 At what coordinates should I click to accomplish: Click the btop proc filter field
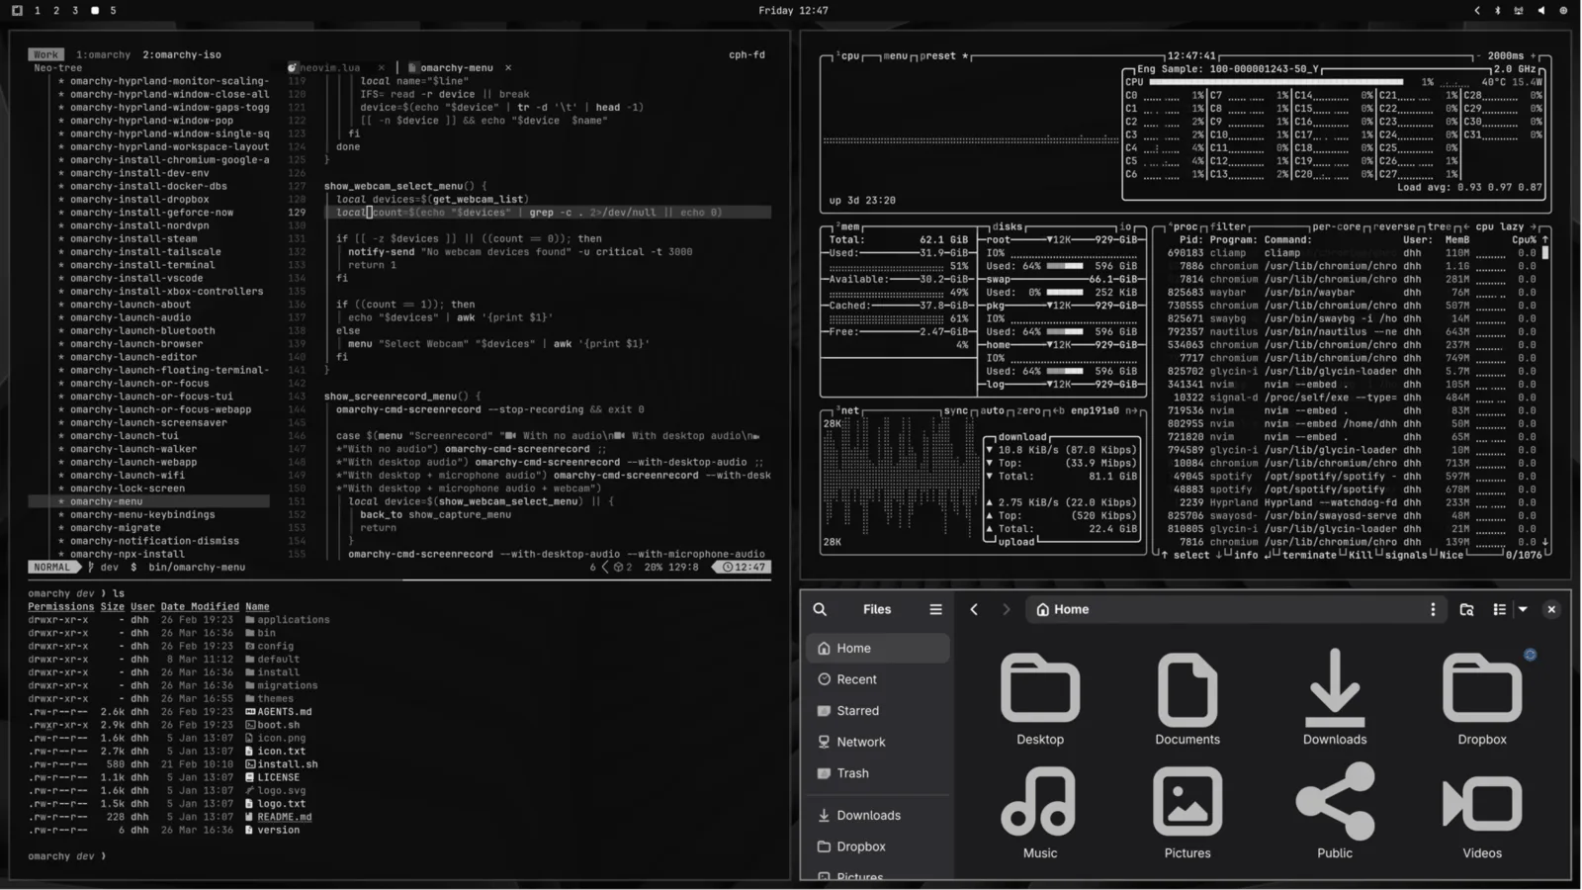click(x=1228, y=226)
